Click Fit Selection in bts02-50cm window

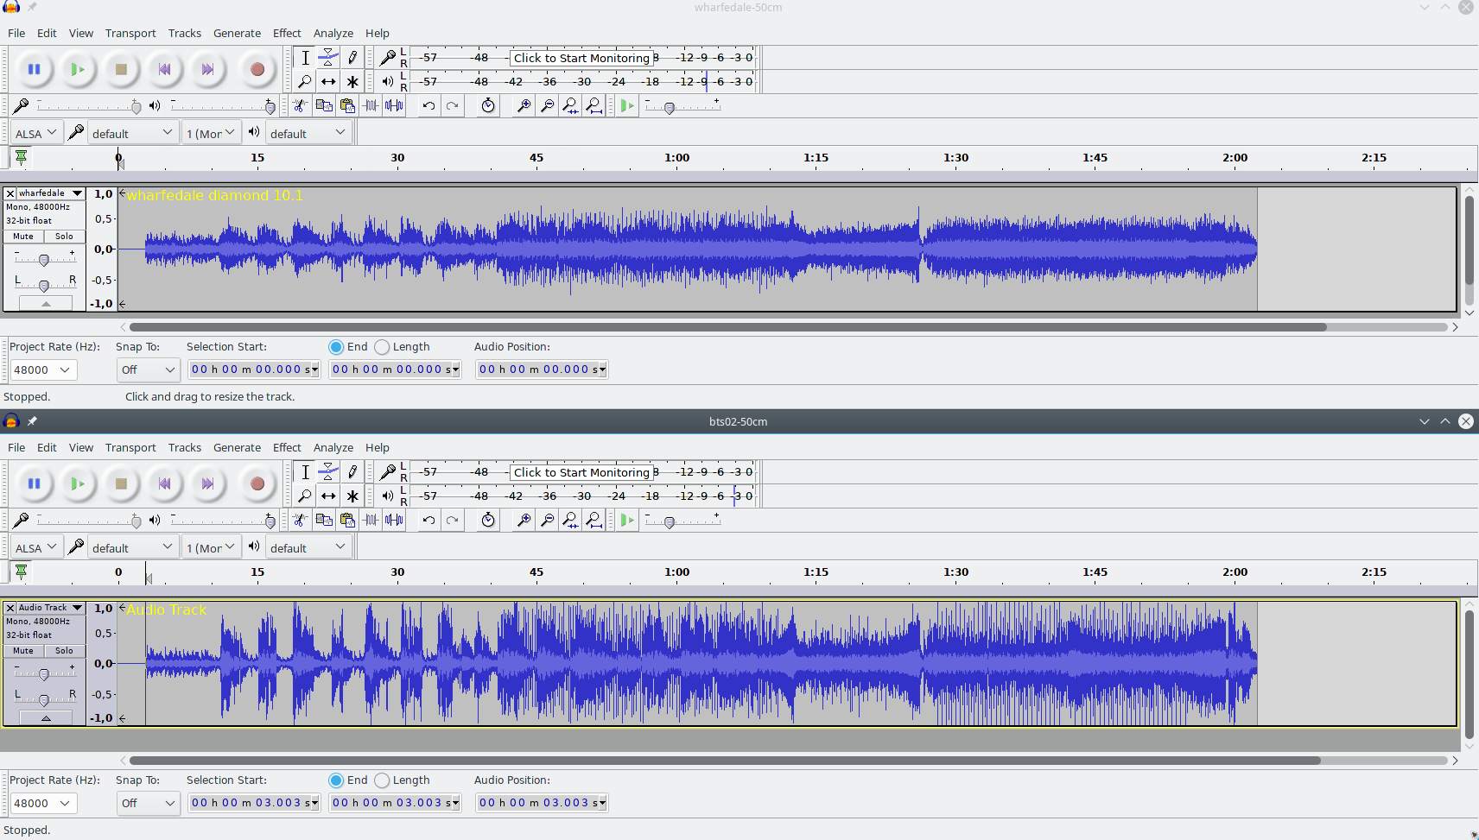pyautogui.click(x=570, y=520)
